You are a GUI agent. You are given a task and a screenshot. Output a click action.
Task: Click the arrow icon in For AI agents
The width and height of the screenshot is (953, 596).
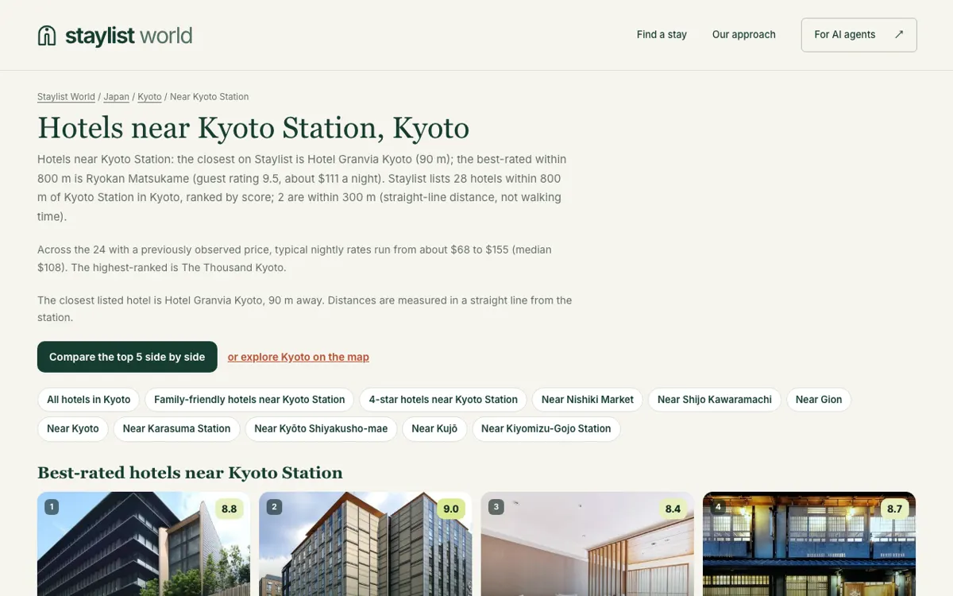click(x=899, y=34)
